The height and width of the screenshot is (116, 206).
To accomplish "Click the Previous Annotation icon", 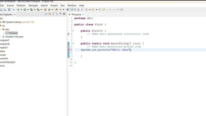I will pos(93,10).
